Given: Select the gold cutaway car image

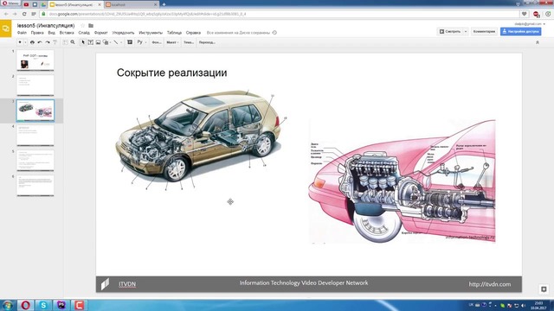Looking at the screenshot, I should [201, 139].
